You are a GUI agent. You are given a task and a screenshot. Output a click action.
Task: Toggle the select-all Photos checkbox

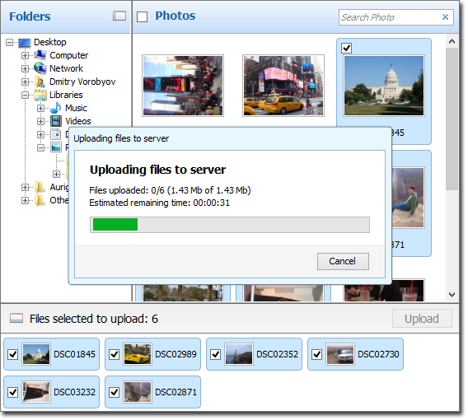(x=142, y=16)
